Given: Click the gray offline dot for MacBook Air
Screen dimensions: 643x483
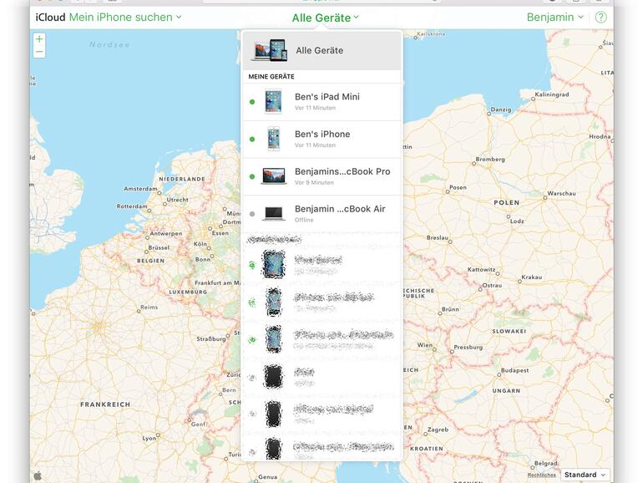Looking at the screenshot, I should point(252,214).
